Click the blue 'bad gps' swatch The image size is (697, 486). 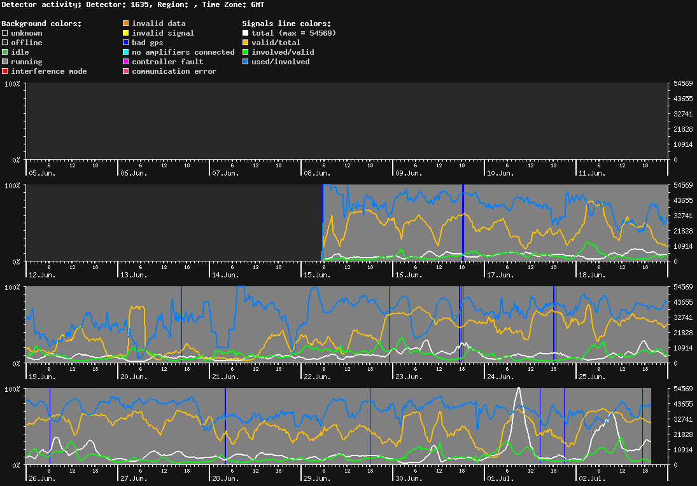pyautogui.click(x=126, y=43)
